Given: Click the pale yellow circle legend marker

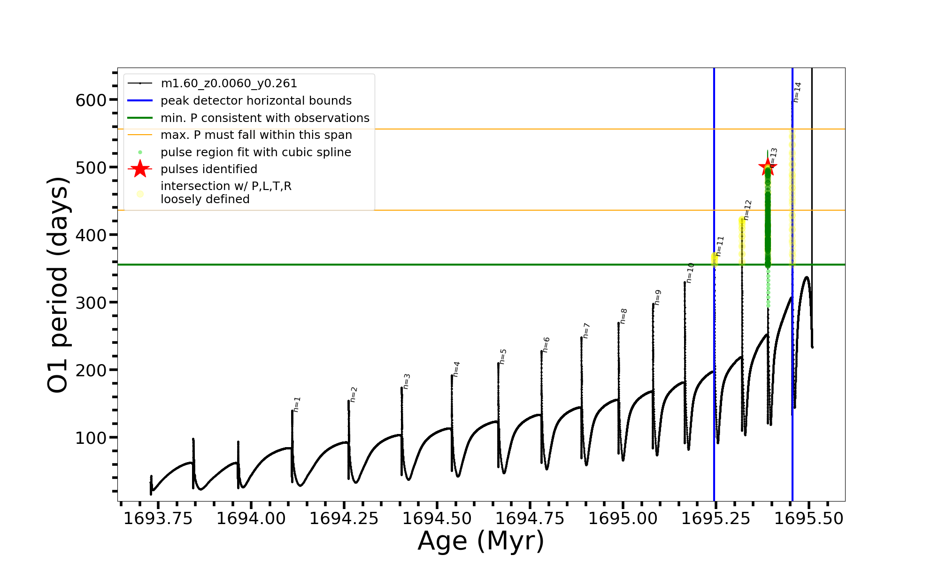Looking at the screenshot, I should point(140,193).
